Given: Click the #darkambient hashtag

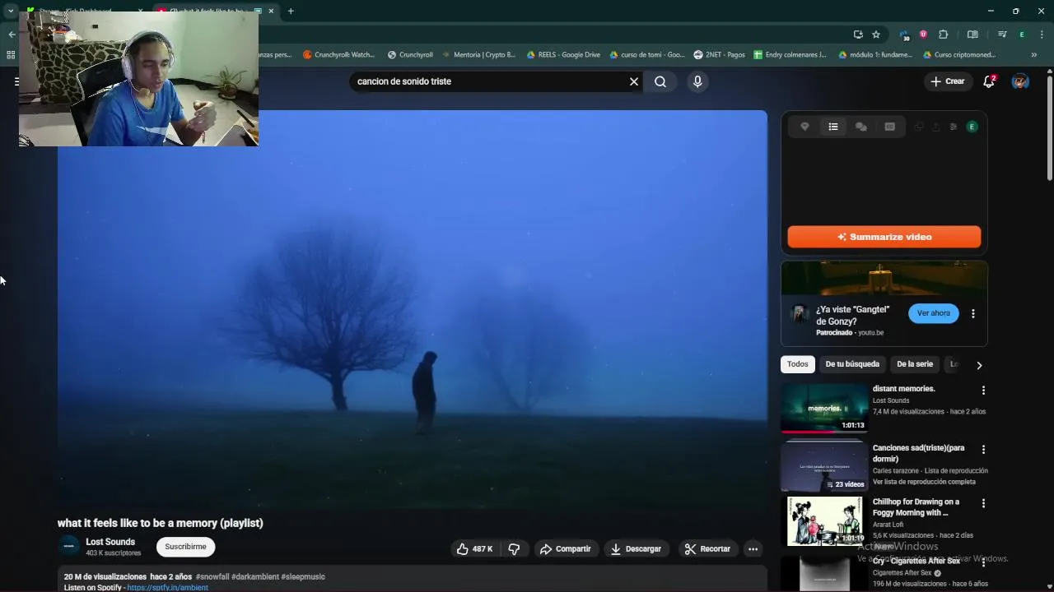Looking at the screenshot, I should [x=255, y=577].
